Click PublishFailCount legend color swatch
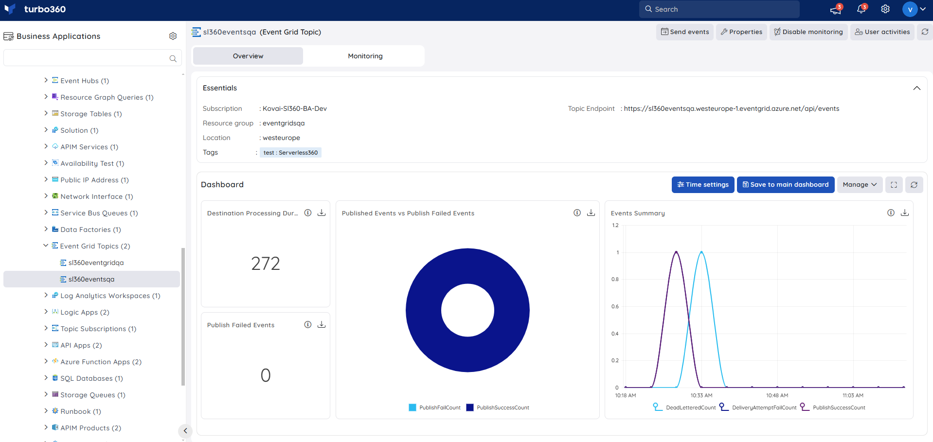Screen dimensions: 933x442 [413, 407]
